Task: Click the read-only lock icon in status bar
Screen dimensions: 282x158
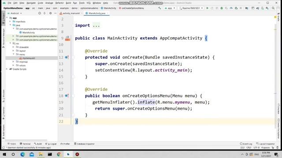Action: (x=273, y=147)
